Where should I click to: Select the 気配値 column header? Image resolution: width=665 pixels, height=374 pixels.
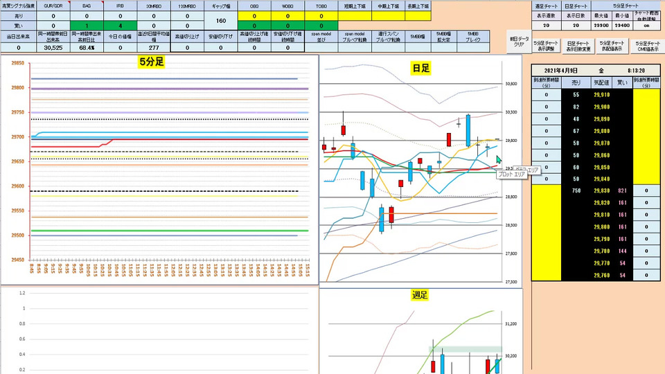(601, 82)
